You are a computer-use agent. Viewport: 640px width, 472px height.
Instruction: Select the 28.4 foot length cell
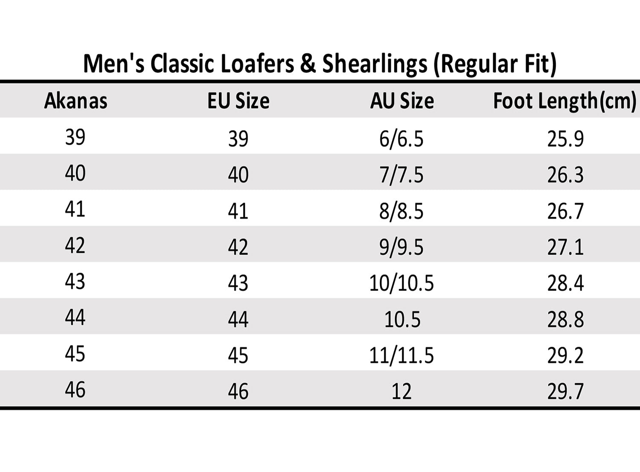pyautogui.click(x=565, y=283)
